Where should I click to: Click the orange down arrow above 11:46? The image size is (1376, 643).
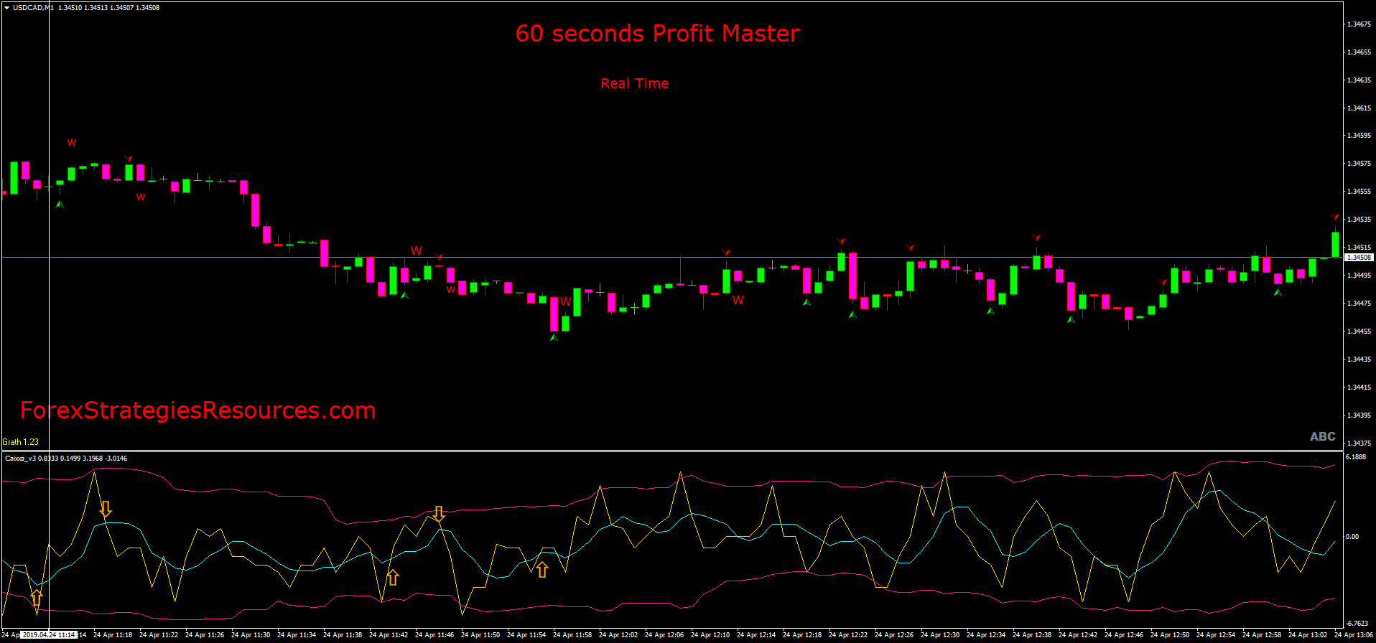[438, 514]
